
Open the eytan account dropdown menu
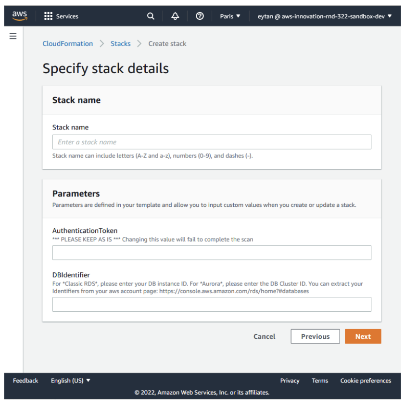click(324, 16)
